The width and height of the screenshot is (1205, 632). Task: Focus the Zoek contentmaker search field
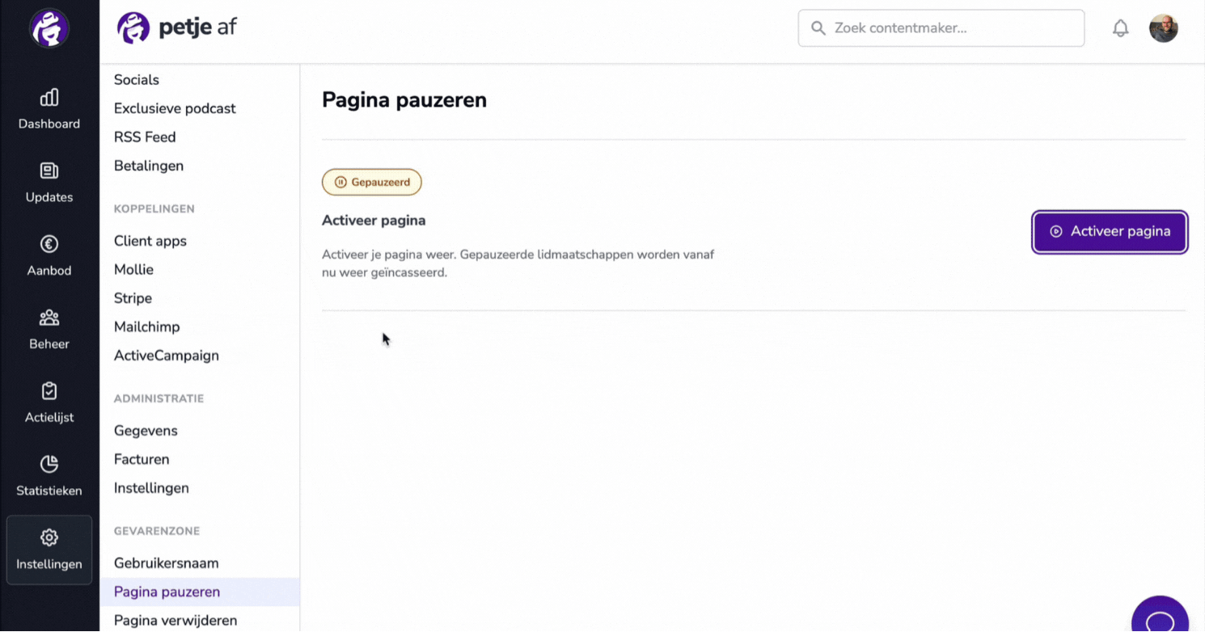(x=941, y=28)
